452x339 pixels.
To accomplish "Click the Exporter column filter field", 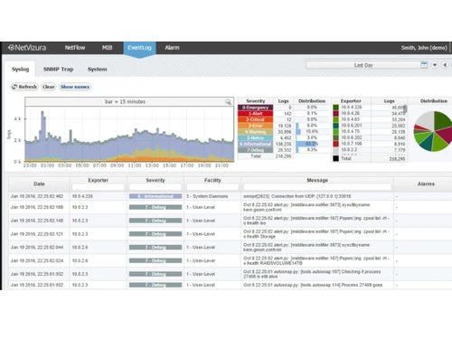I will point(98,187).
